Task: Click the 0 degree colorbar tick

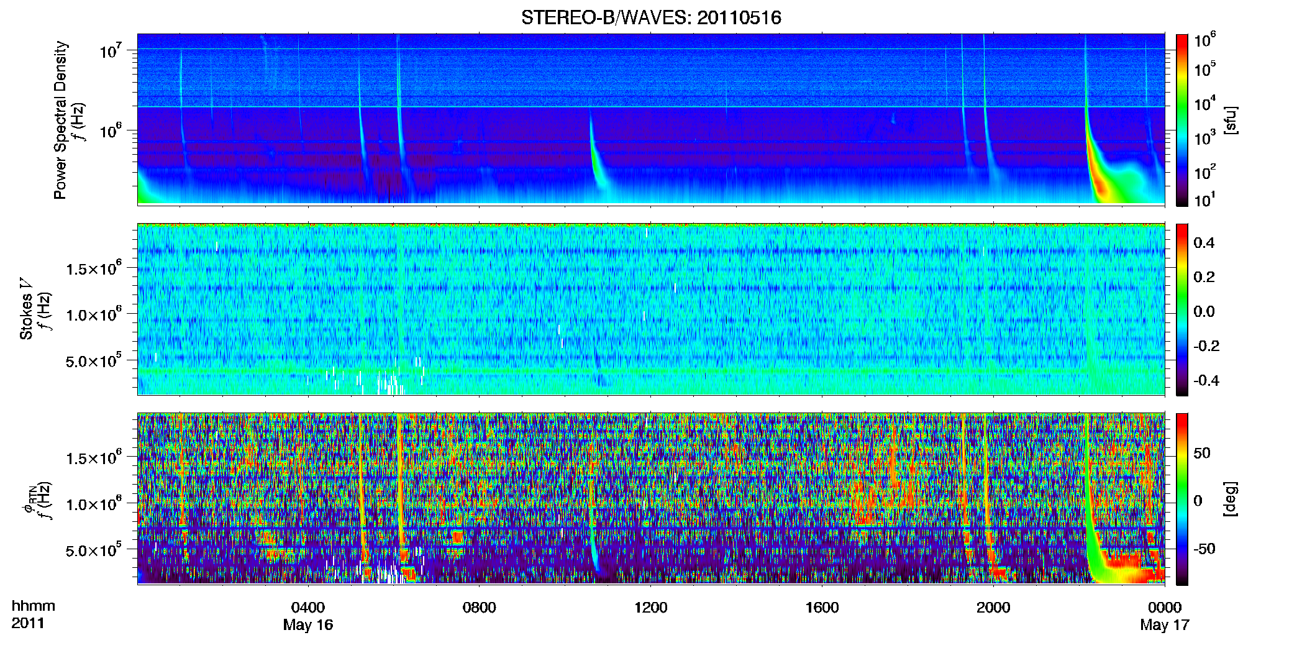Action: tap(1198, 501)
